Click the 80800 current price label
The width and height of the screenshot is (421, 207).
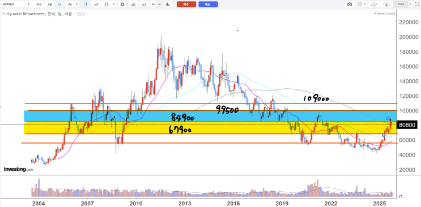pos(407,124)
